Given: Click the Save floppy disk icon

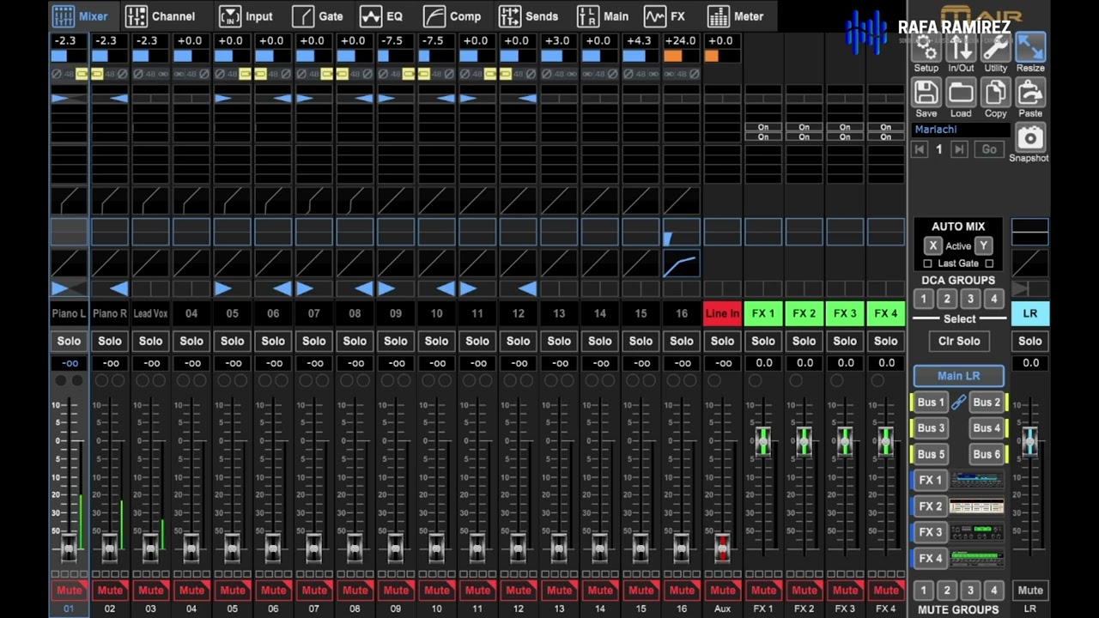Looking at the screenshot, I should [926, 93].
